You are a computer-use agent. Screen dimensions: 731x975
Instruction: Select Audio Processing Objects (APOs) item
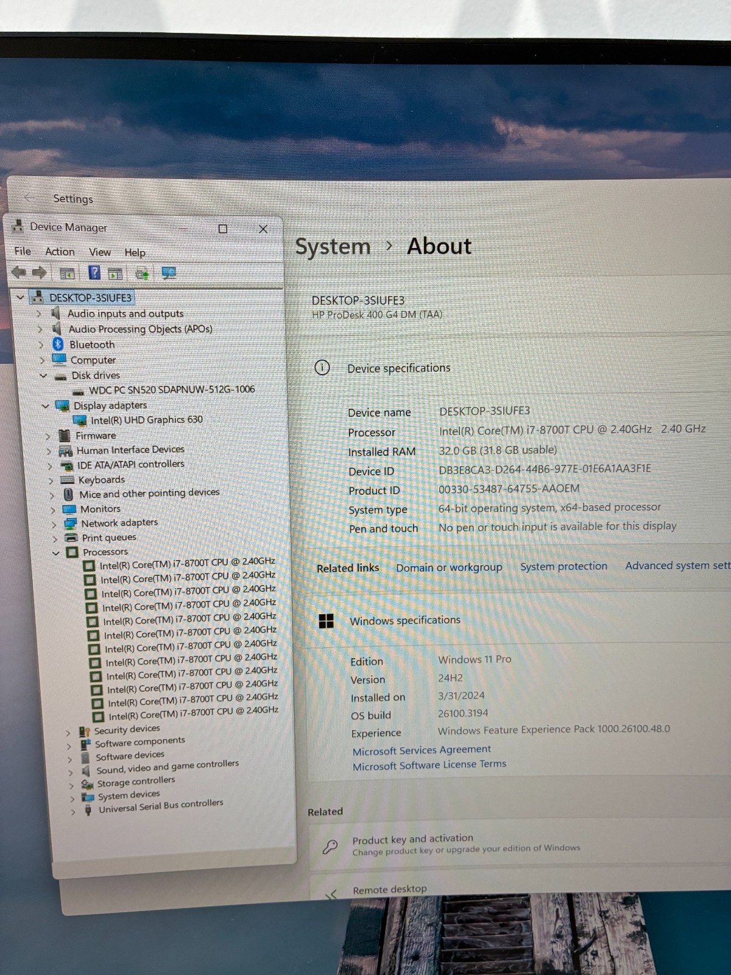[x=140, y=329]
